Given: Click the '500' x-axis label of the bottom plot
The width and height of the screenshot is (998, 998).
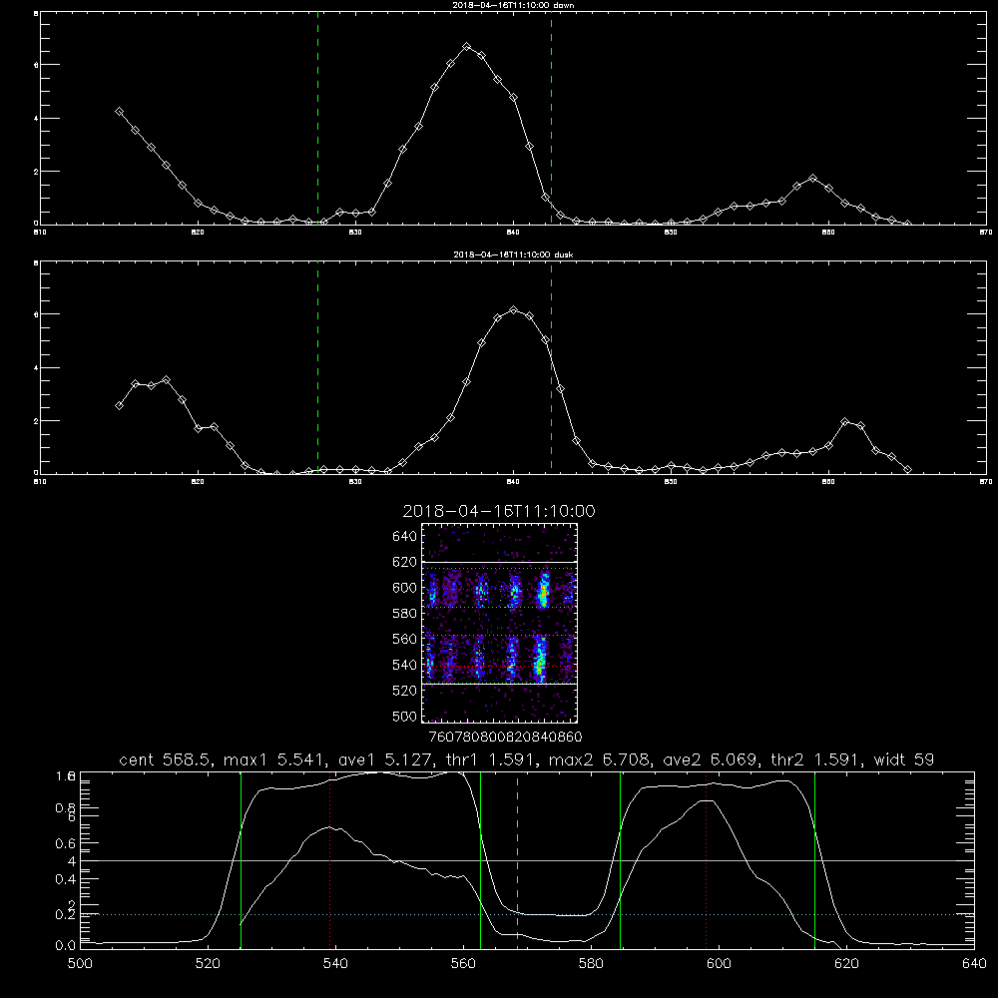Looking at the screenshot, I should click(80, 964).
